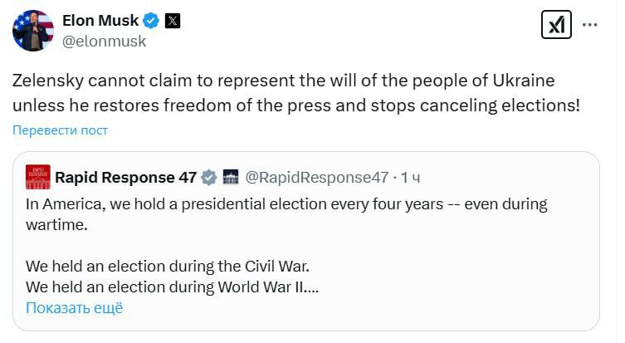Click Elon Musk's profile avatar
Viewport: 625px width, 343px height.
tap(33, 31)
